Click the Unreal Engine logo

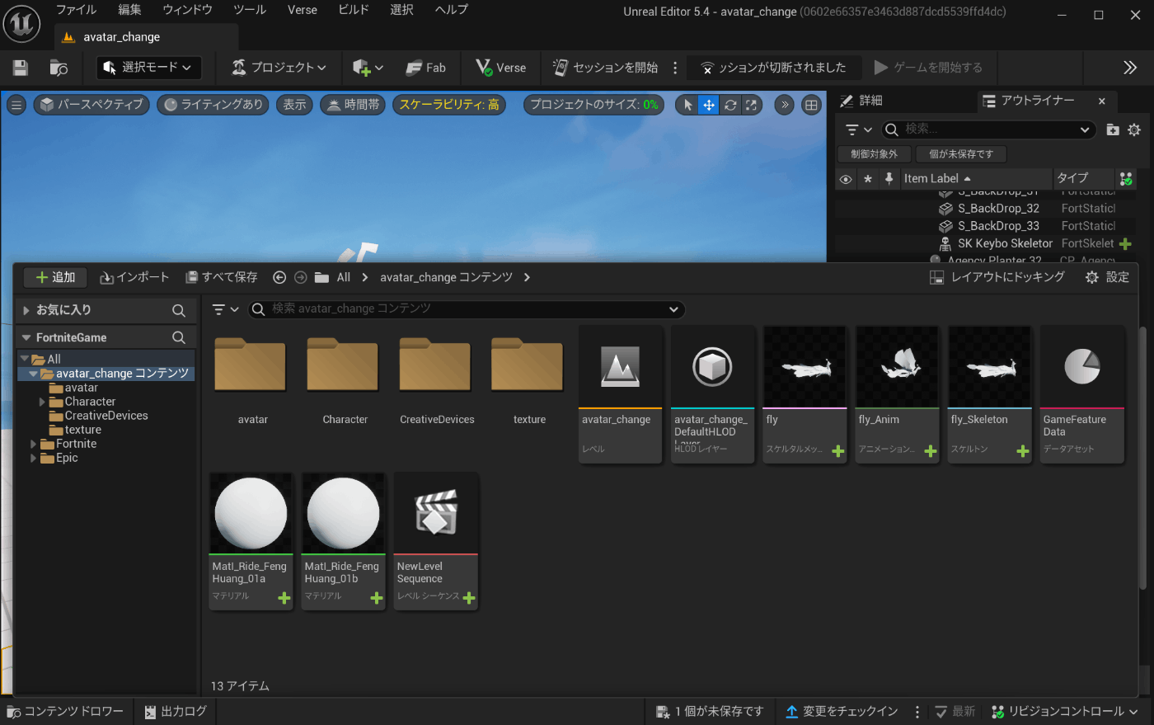[21, 22]
